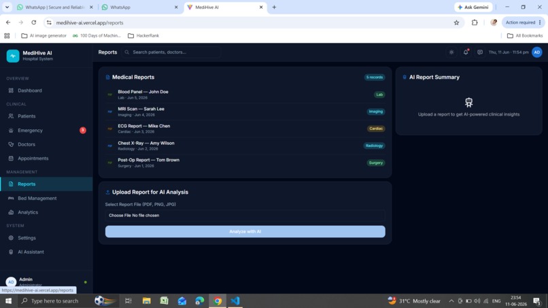The image size is (548, 308).
Task: Click the search patients, doctors field
Action: click(171, 52)
